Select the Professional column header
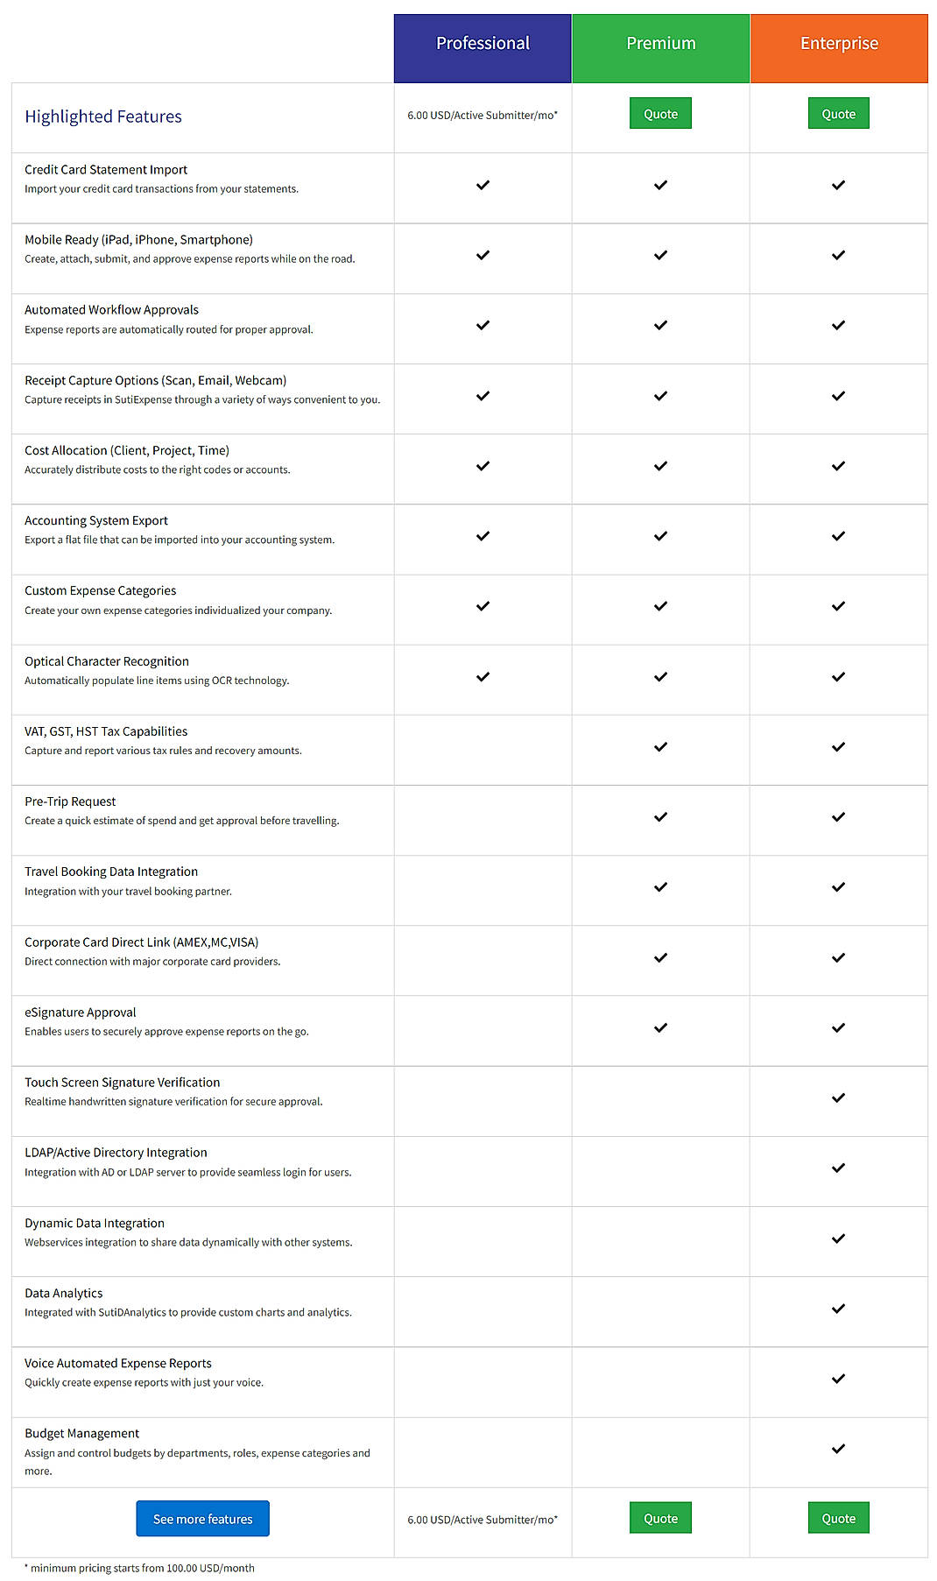The height and width of the screenshot is (1581, 937). point(482,43)
